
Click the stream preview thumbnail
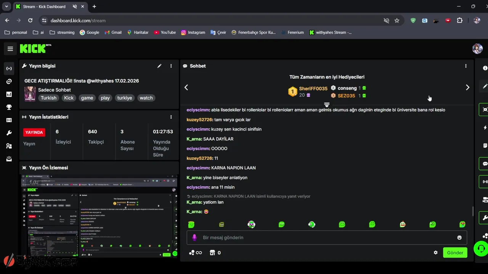point(99,216)
